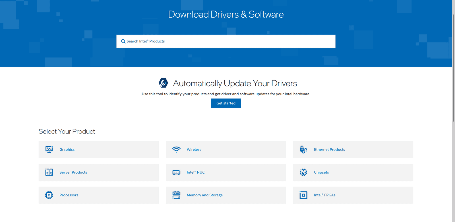
Task: Open the Server Products link
Action: (x=73, y=172)
